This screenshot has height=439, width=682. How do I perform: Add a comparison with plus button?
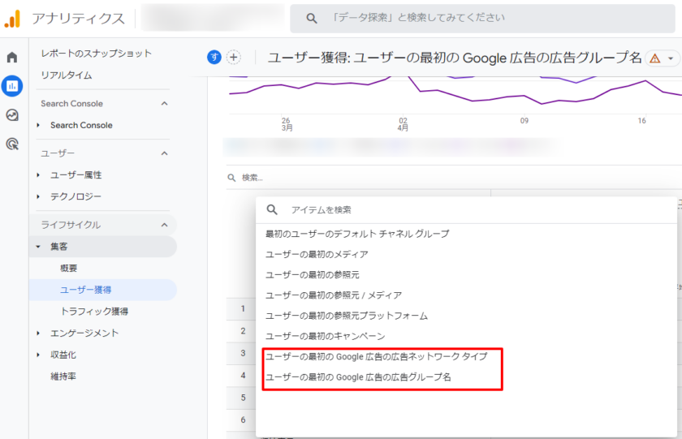[x=234, y=57]
